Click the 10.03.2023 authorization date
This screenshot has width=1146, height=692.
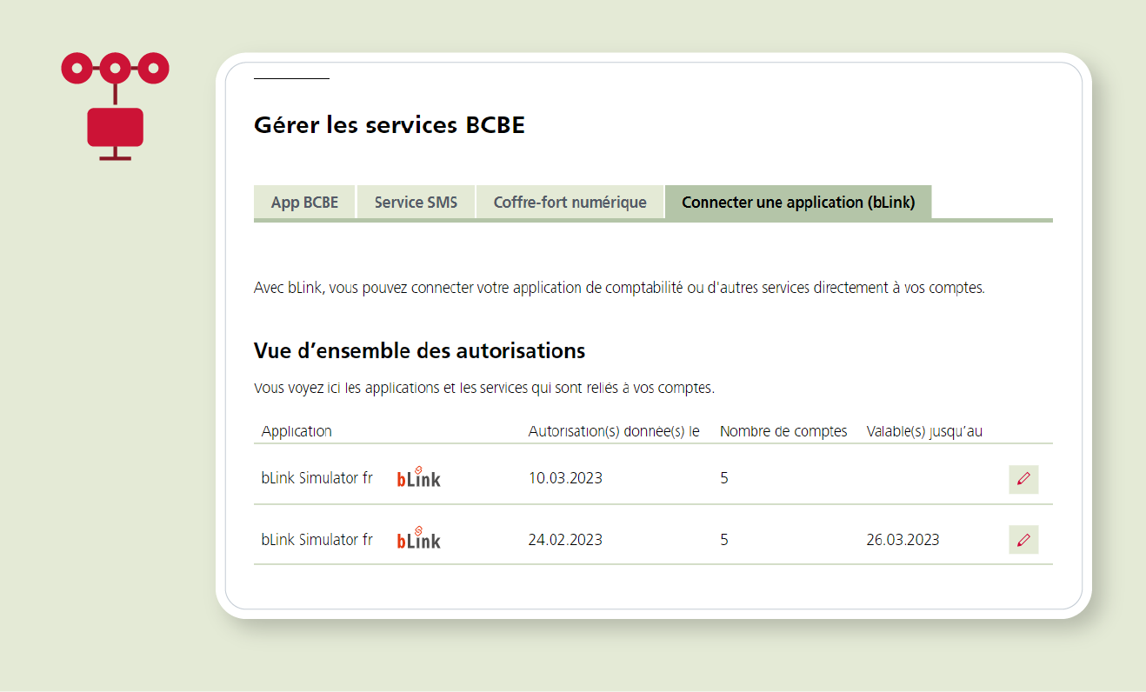pyautogui.click(x=565, y=478)
